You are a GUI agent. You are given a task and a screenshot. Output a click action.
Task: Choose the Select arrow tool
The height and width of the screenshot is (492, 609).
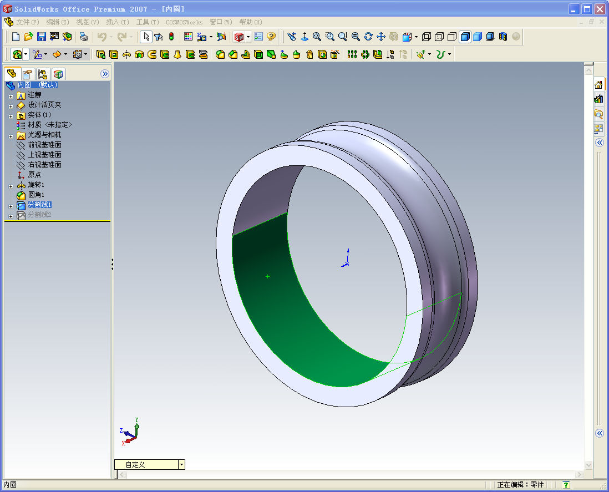[x=146, y=37]
